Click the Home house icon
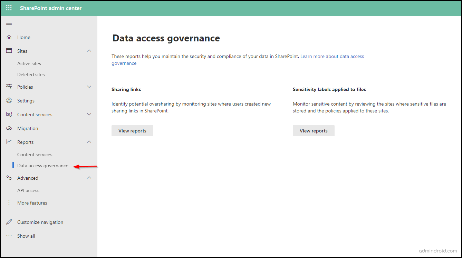The image size is (462, 258). pos(9,37)
